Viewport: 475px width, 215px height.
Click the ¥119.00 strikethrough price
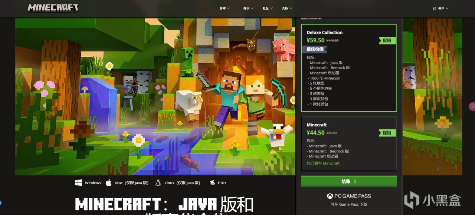(x=332, y=41)
